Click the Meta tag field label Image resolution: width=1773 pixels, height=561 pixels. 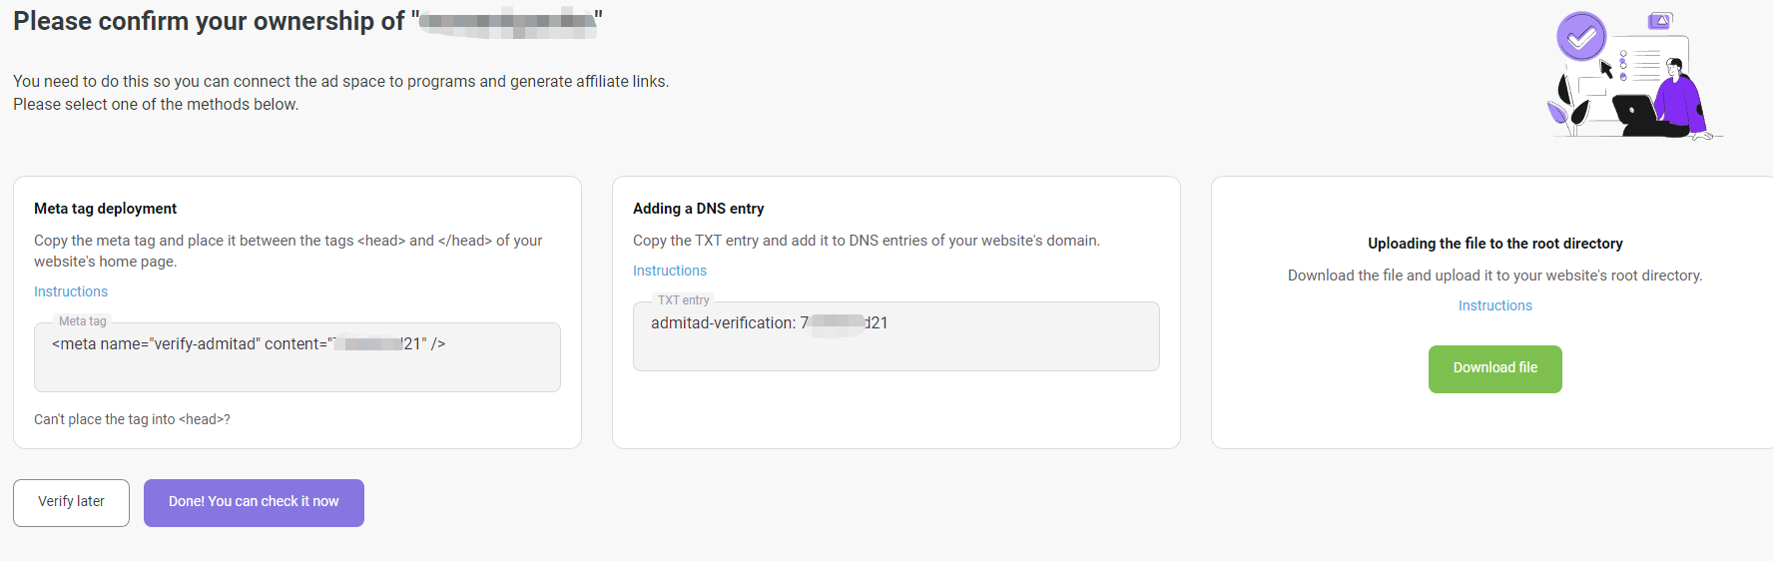(x=83, y=321)
